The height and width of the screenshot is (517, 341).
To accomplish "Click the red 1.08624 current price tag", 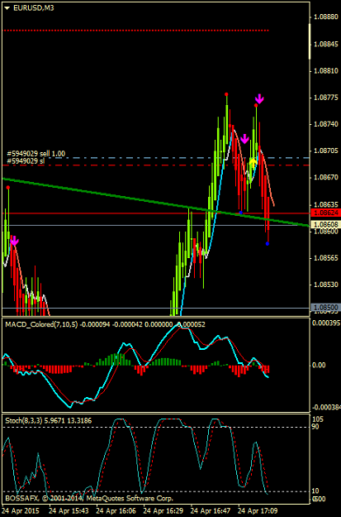I will [325, 213].
